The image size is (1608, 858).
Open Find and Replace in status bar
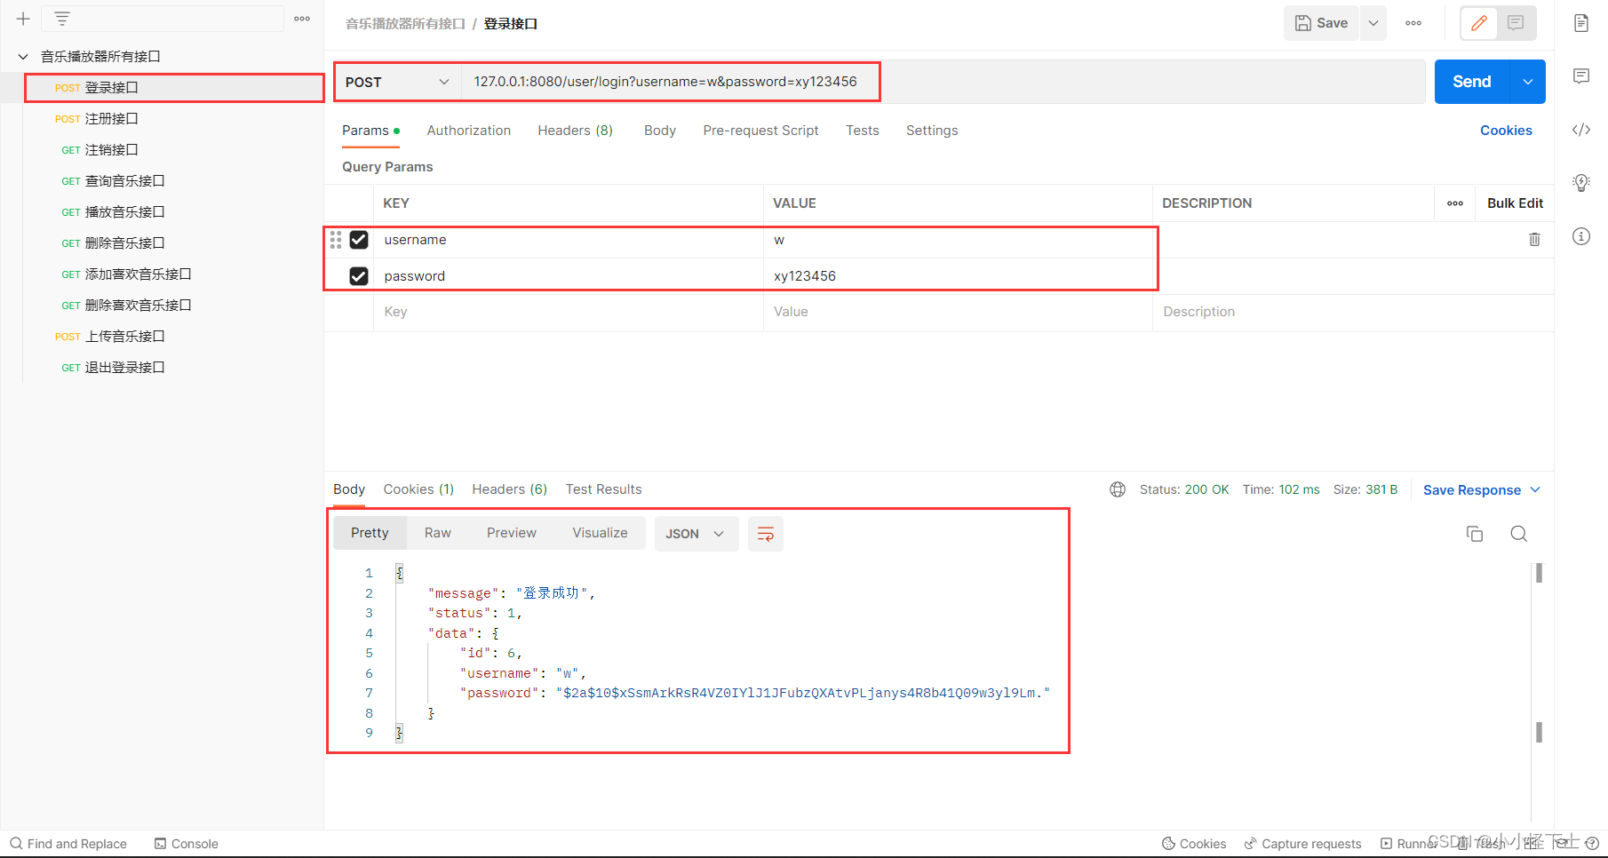tap(68, 844)
